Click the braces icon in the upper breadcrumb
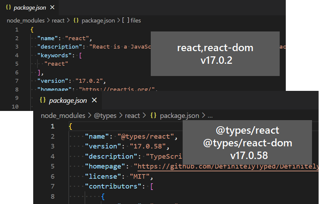Viewport: 319px width, 204px height. click(x=76, y=21)
